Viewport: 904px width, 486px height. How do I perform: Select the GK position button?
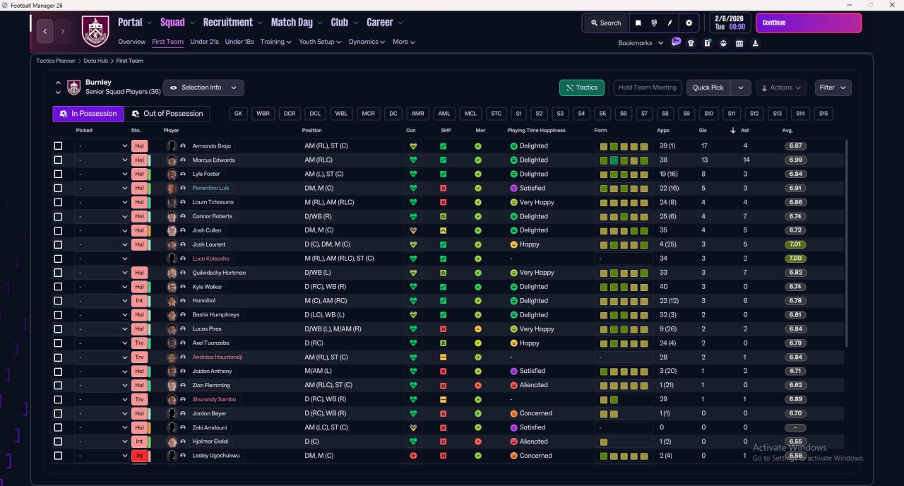(x=238, y=114)
